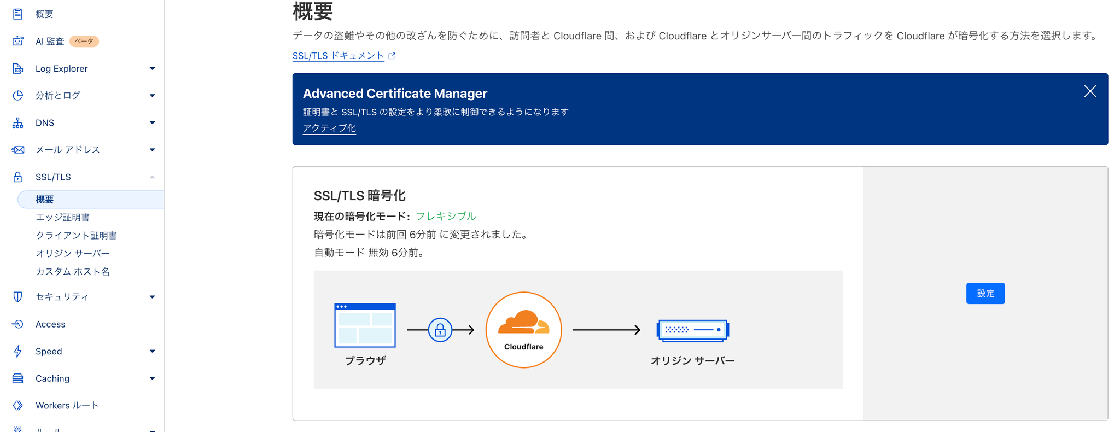Open the Workers ルート sidebar link
The height and width of the screenshot is (432, 1120).
[x=67, y=405]
